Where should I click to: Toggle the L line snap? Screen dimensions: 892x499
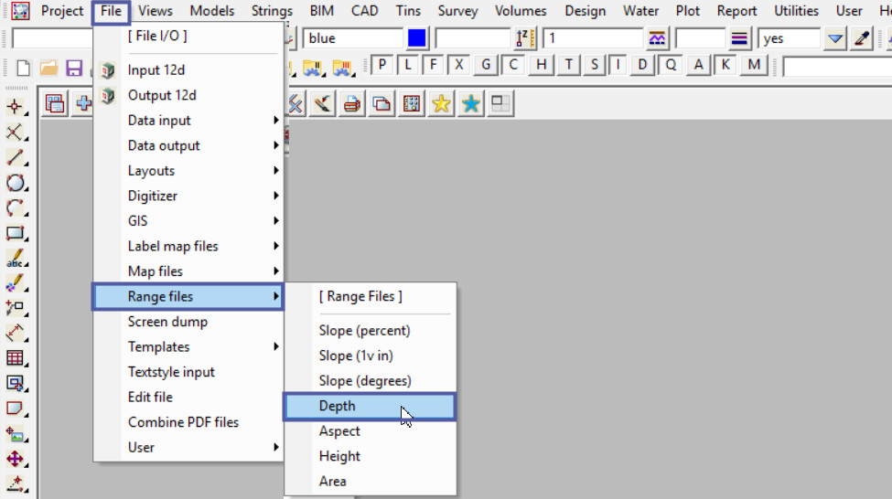pyautogui.click(x=408, y=66)
